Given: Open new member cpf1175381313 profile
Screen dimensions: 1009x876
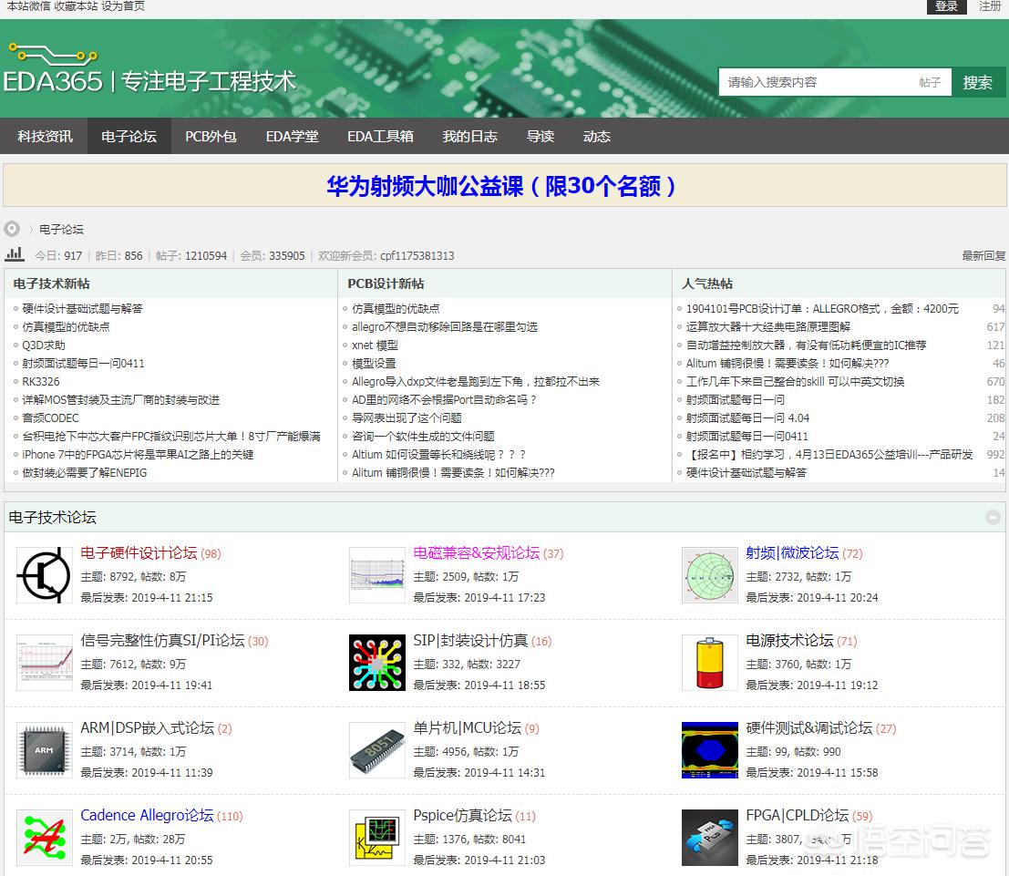Looking at the screenshot, I should pos(417,255).
